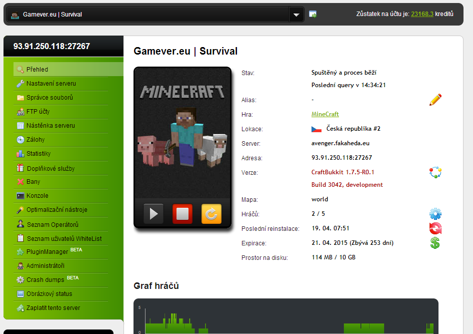Stop the server with red stop button

click(x=182, y=214)
